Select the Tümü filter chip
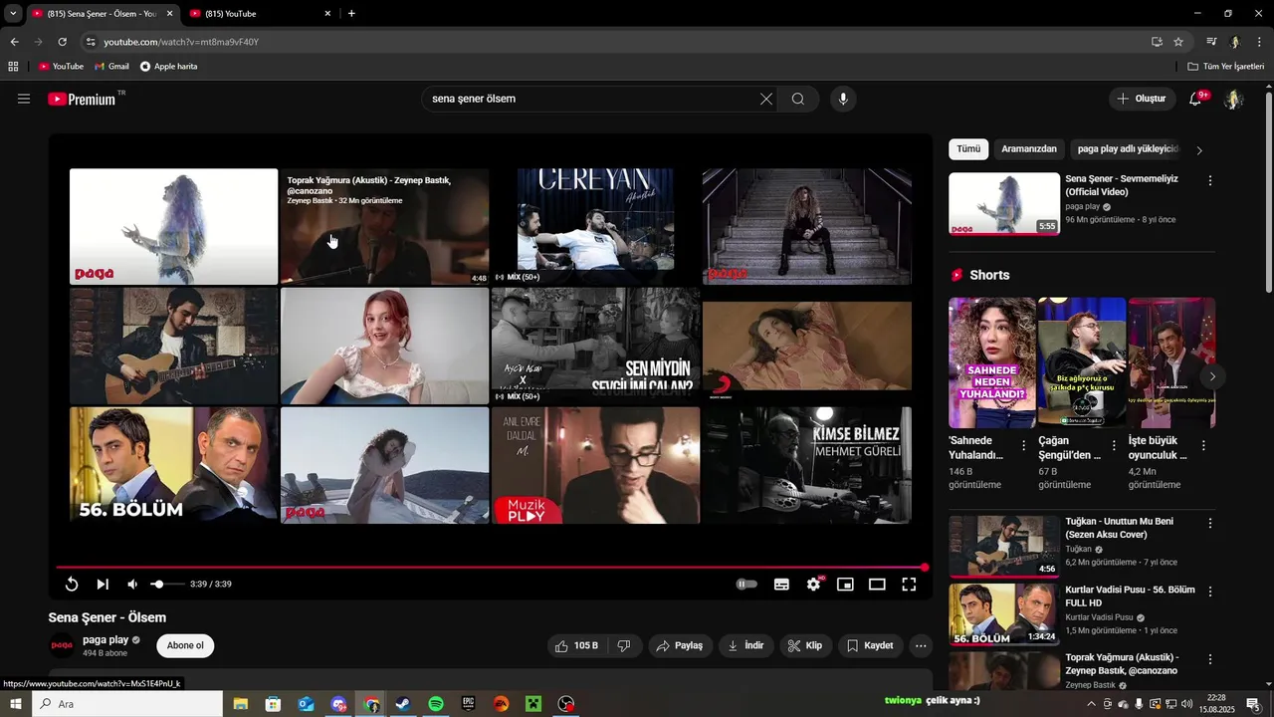The width and height of the screenshot is (1274, 717). tap(968, 149)
